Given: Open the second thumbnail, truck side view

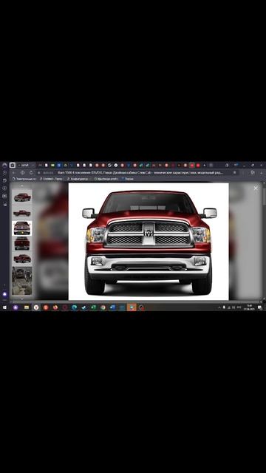Looking at the screenshot, I should click(22, 213).
